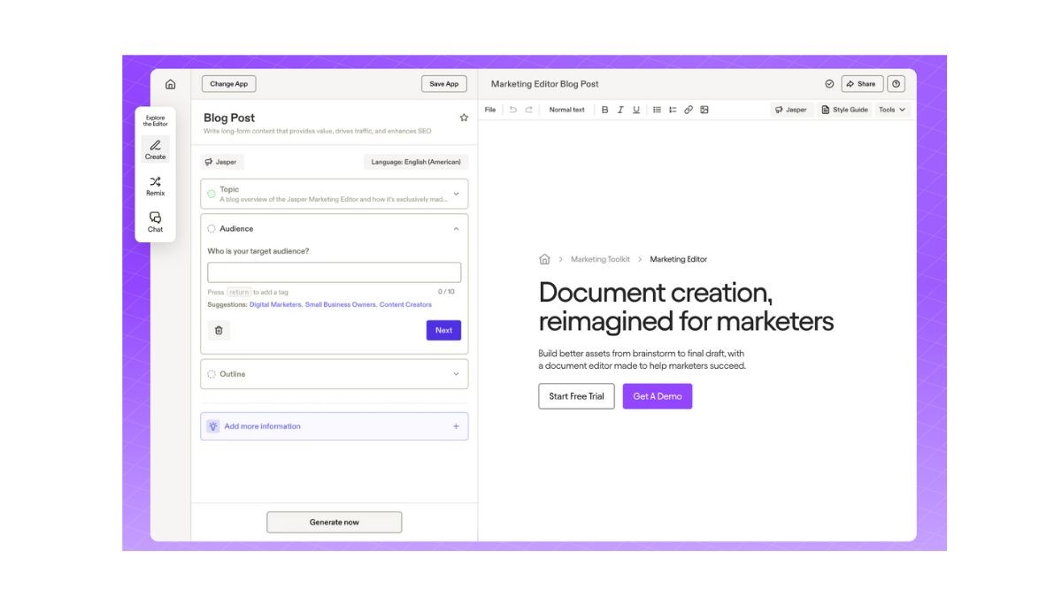Toggle italic formatting

point(620,110)
